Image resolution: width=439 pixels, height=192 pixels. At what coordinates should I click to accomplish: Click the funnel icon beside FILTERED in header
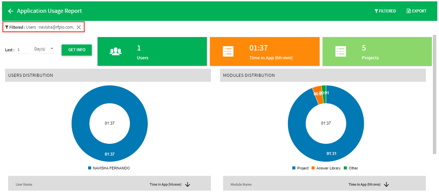[376, 11]
